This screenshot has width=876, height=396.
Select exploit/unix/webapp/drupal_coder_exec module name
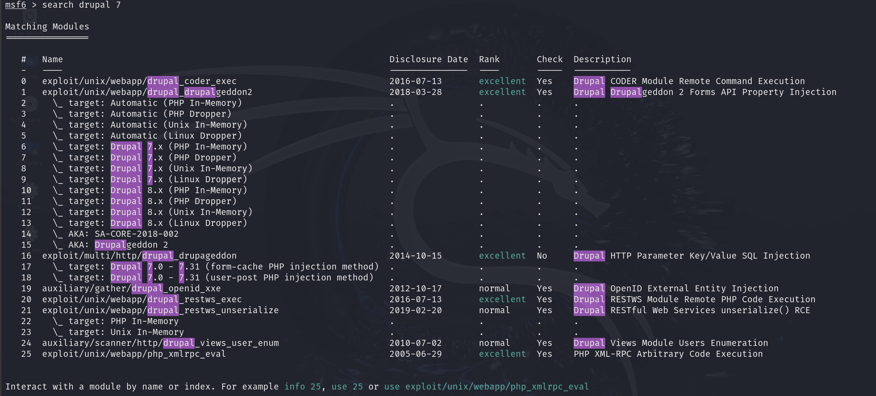pyautogui.click(x=139, y=81)
